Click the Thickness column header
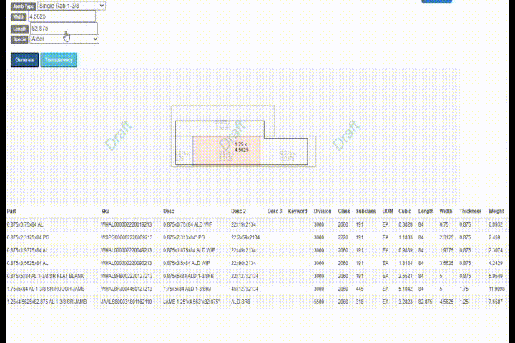515x343 pixels. pos(471,212)
